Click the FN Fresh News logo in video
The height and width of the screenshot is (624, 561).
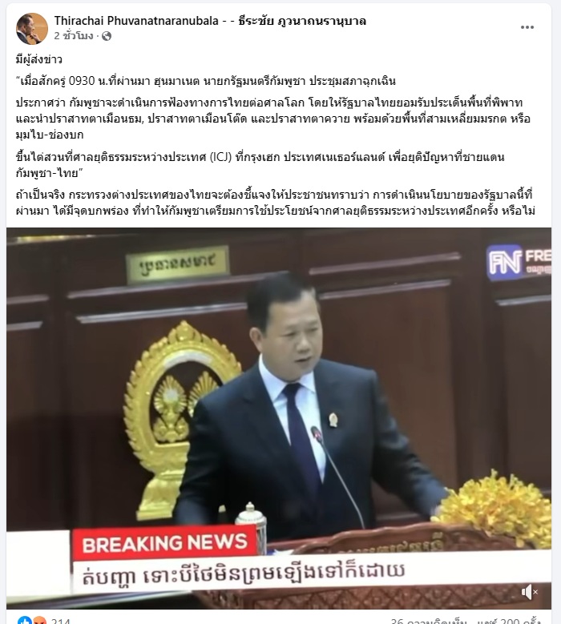coord(519,261)
